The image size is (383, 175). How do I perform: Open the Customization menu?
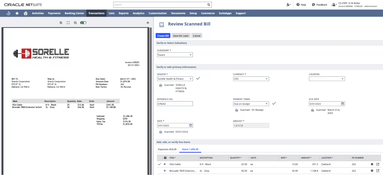[157, 13]
